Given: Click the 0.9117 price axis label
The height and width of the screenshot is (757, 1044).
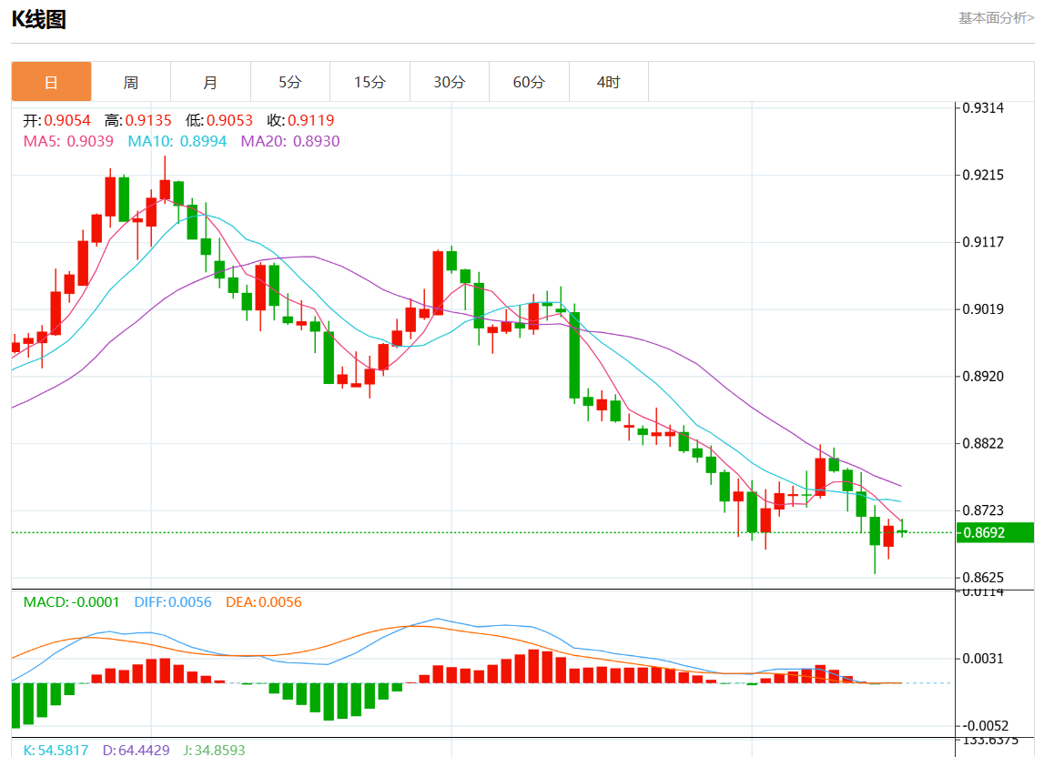Looking at the screenshot, I should (x=983, y=242).
